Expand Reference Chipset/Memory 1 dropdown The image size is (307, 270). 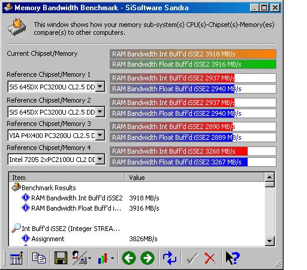tap(100, 87)
